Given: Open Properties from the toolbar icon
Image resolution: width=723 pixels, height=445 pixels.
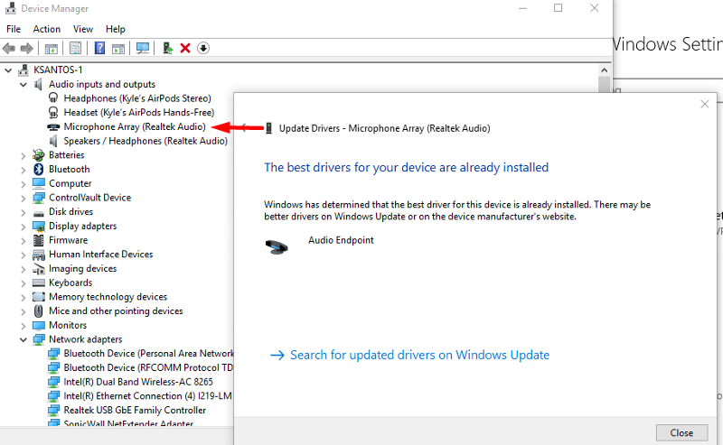Looking at the screenshot, I should pos(75,48).
